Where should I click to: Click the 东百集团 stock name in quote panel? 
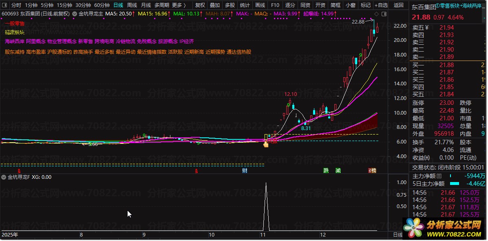pos(424,7)
